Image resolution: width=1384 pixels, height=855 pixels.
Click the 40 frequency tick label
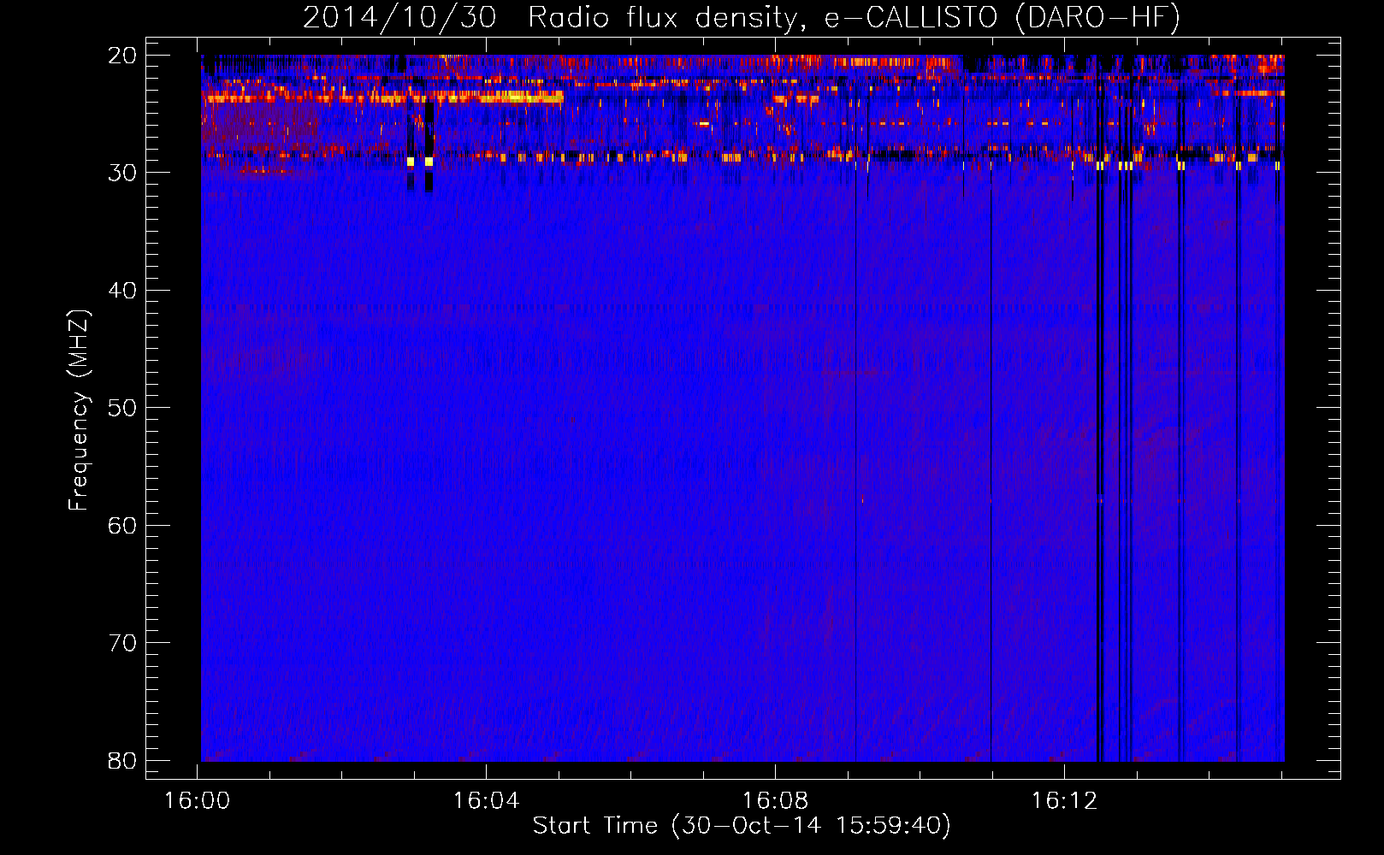point(122,291)
